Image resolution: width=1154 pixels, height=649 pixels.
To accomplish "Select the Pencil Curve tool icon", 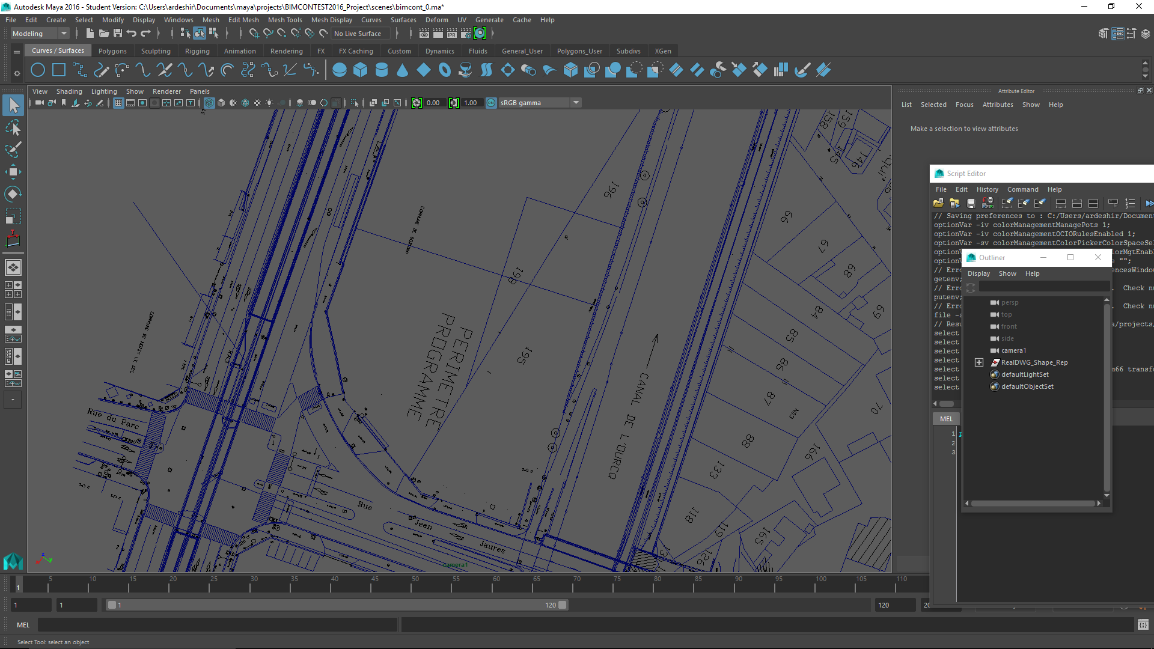I will click(x=101, y=70).
